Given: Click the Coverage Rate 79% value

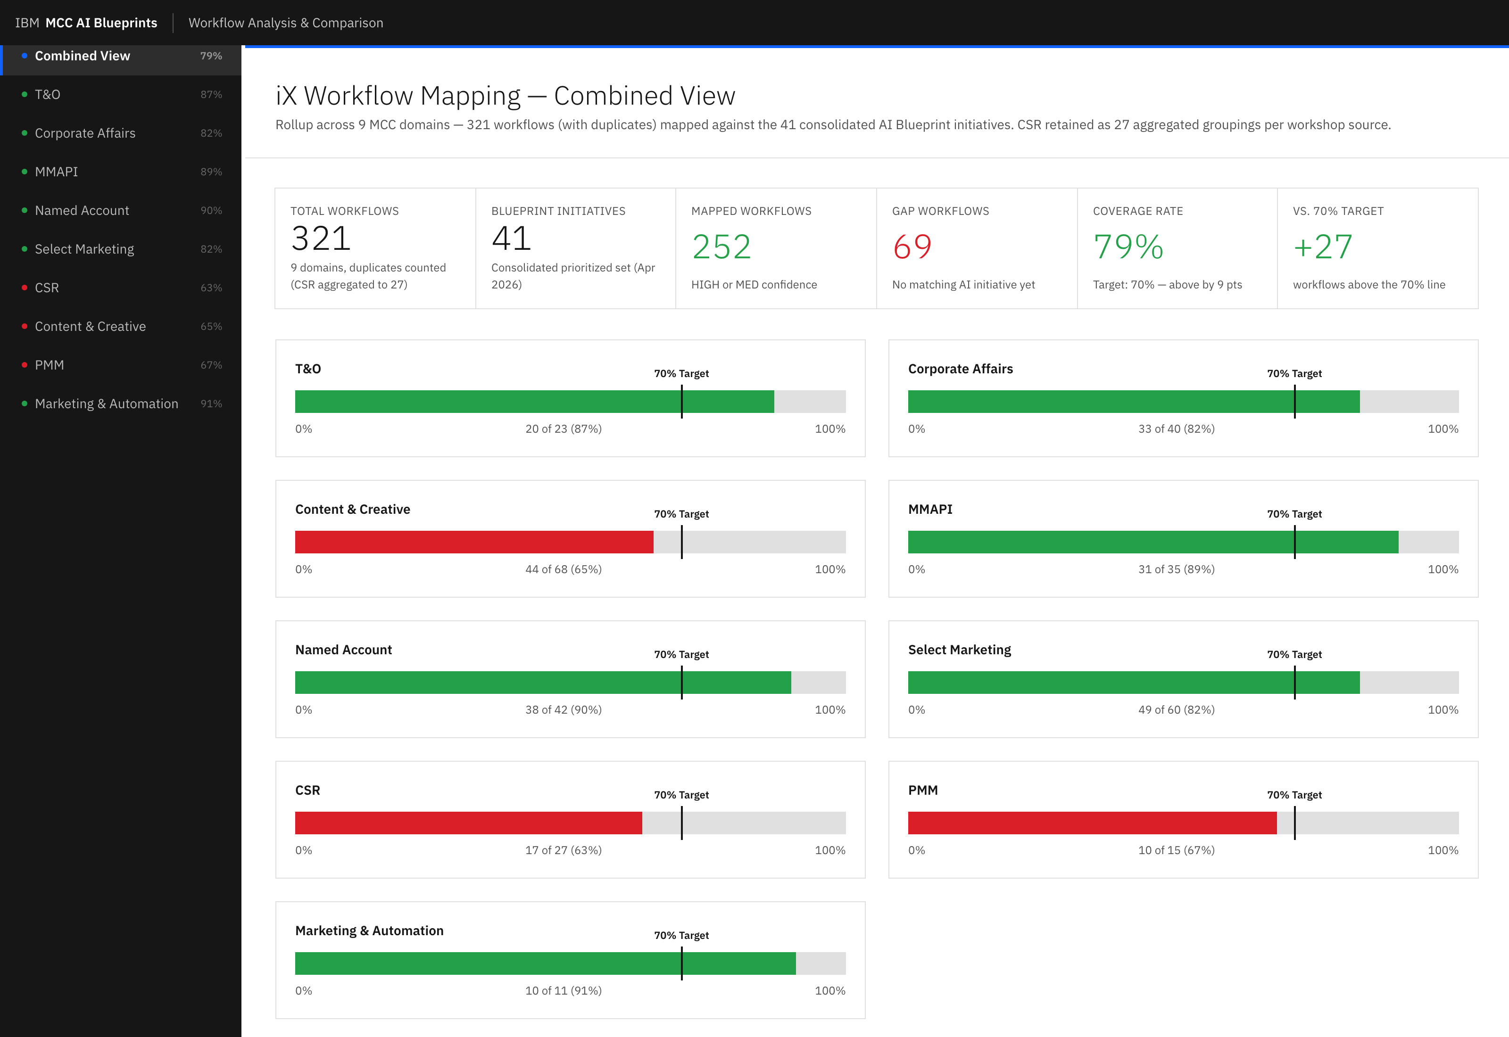Looking at the screenshot, I should click(1128, 247).
